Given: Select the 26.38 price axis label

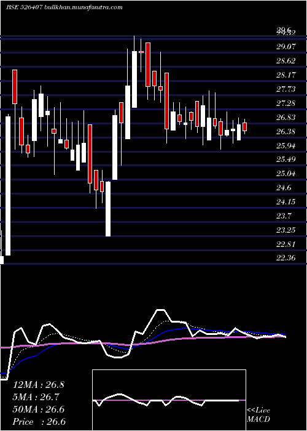Looking at the screenshot, I should (286, 132).
